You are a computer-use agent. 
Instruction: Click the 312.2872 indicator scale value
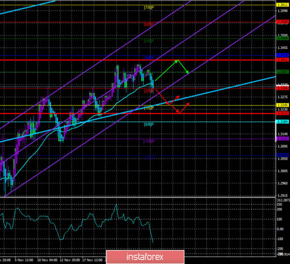tap(283, 200)
